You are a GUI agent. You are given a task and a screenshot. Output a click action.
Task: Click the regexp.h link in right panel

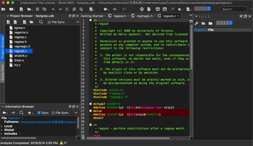[x=201, y=30]
